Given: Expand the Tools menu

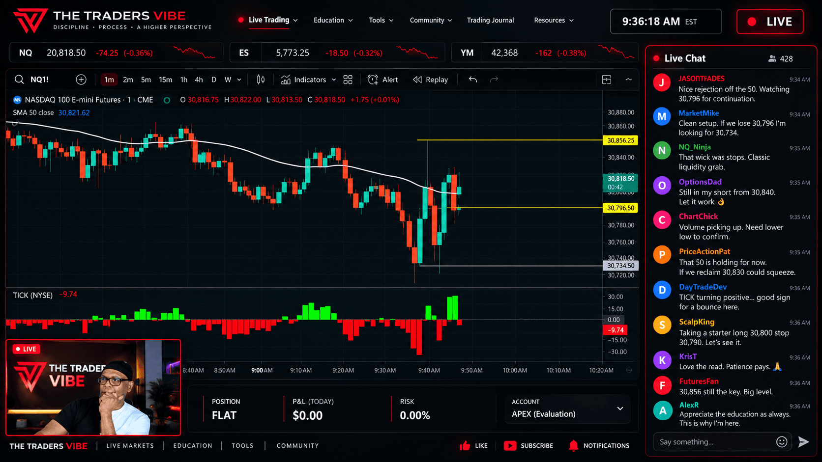Looking at the screenshot, I should click(381, 20).
